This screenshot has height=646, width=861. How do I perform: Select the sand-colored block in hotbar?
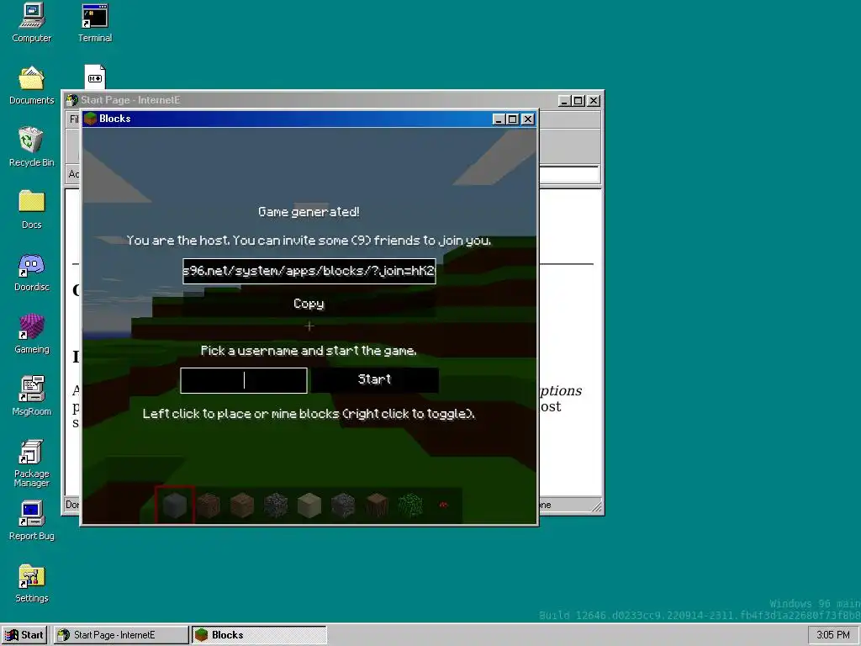tap(309, 506)
